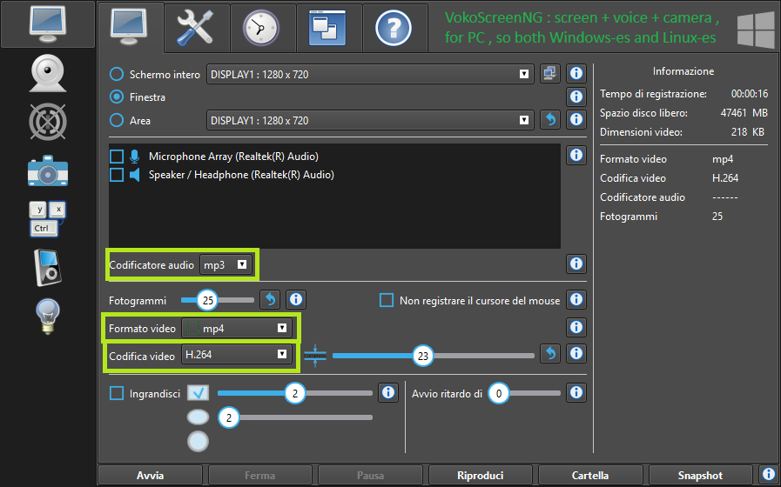Show info for Formato video
Viewport: 781px width, 487px height.
click(576, 327)
